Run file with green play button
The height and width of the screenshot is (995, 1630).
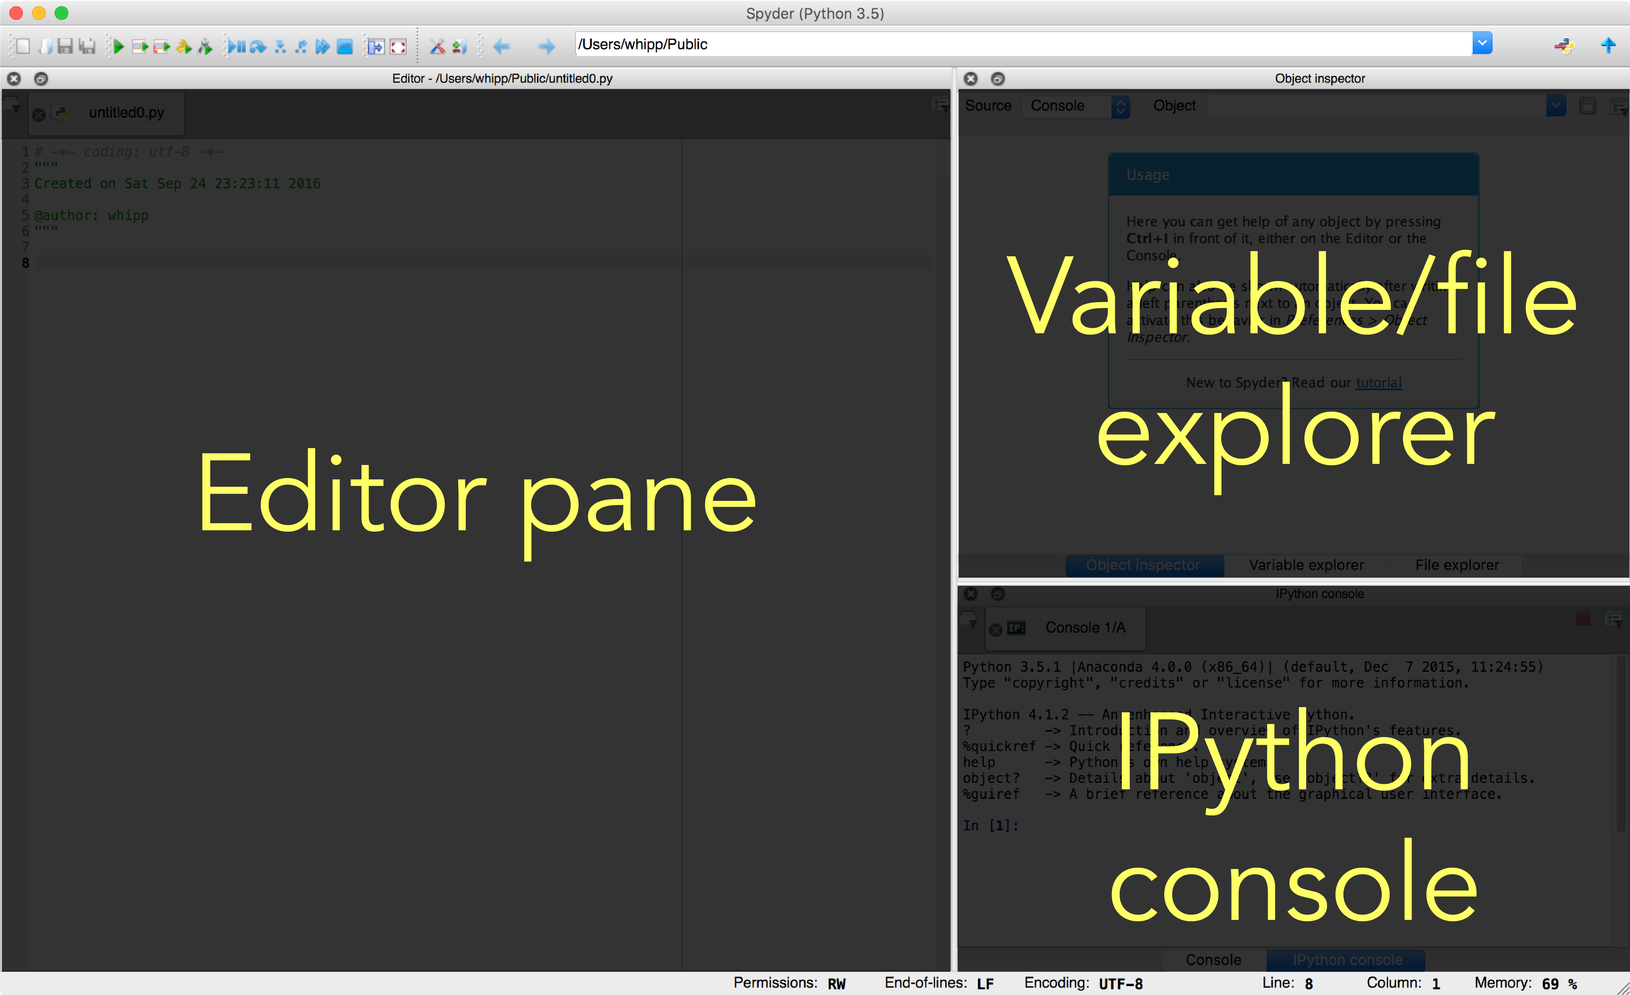(118, 46)
